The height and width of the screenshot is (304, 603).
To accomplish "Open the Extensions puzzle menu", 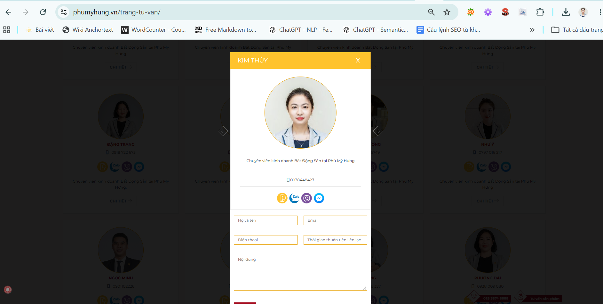I will pos(540,12).
